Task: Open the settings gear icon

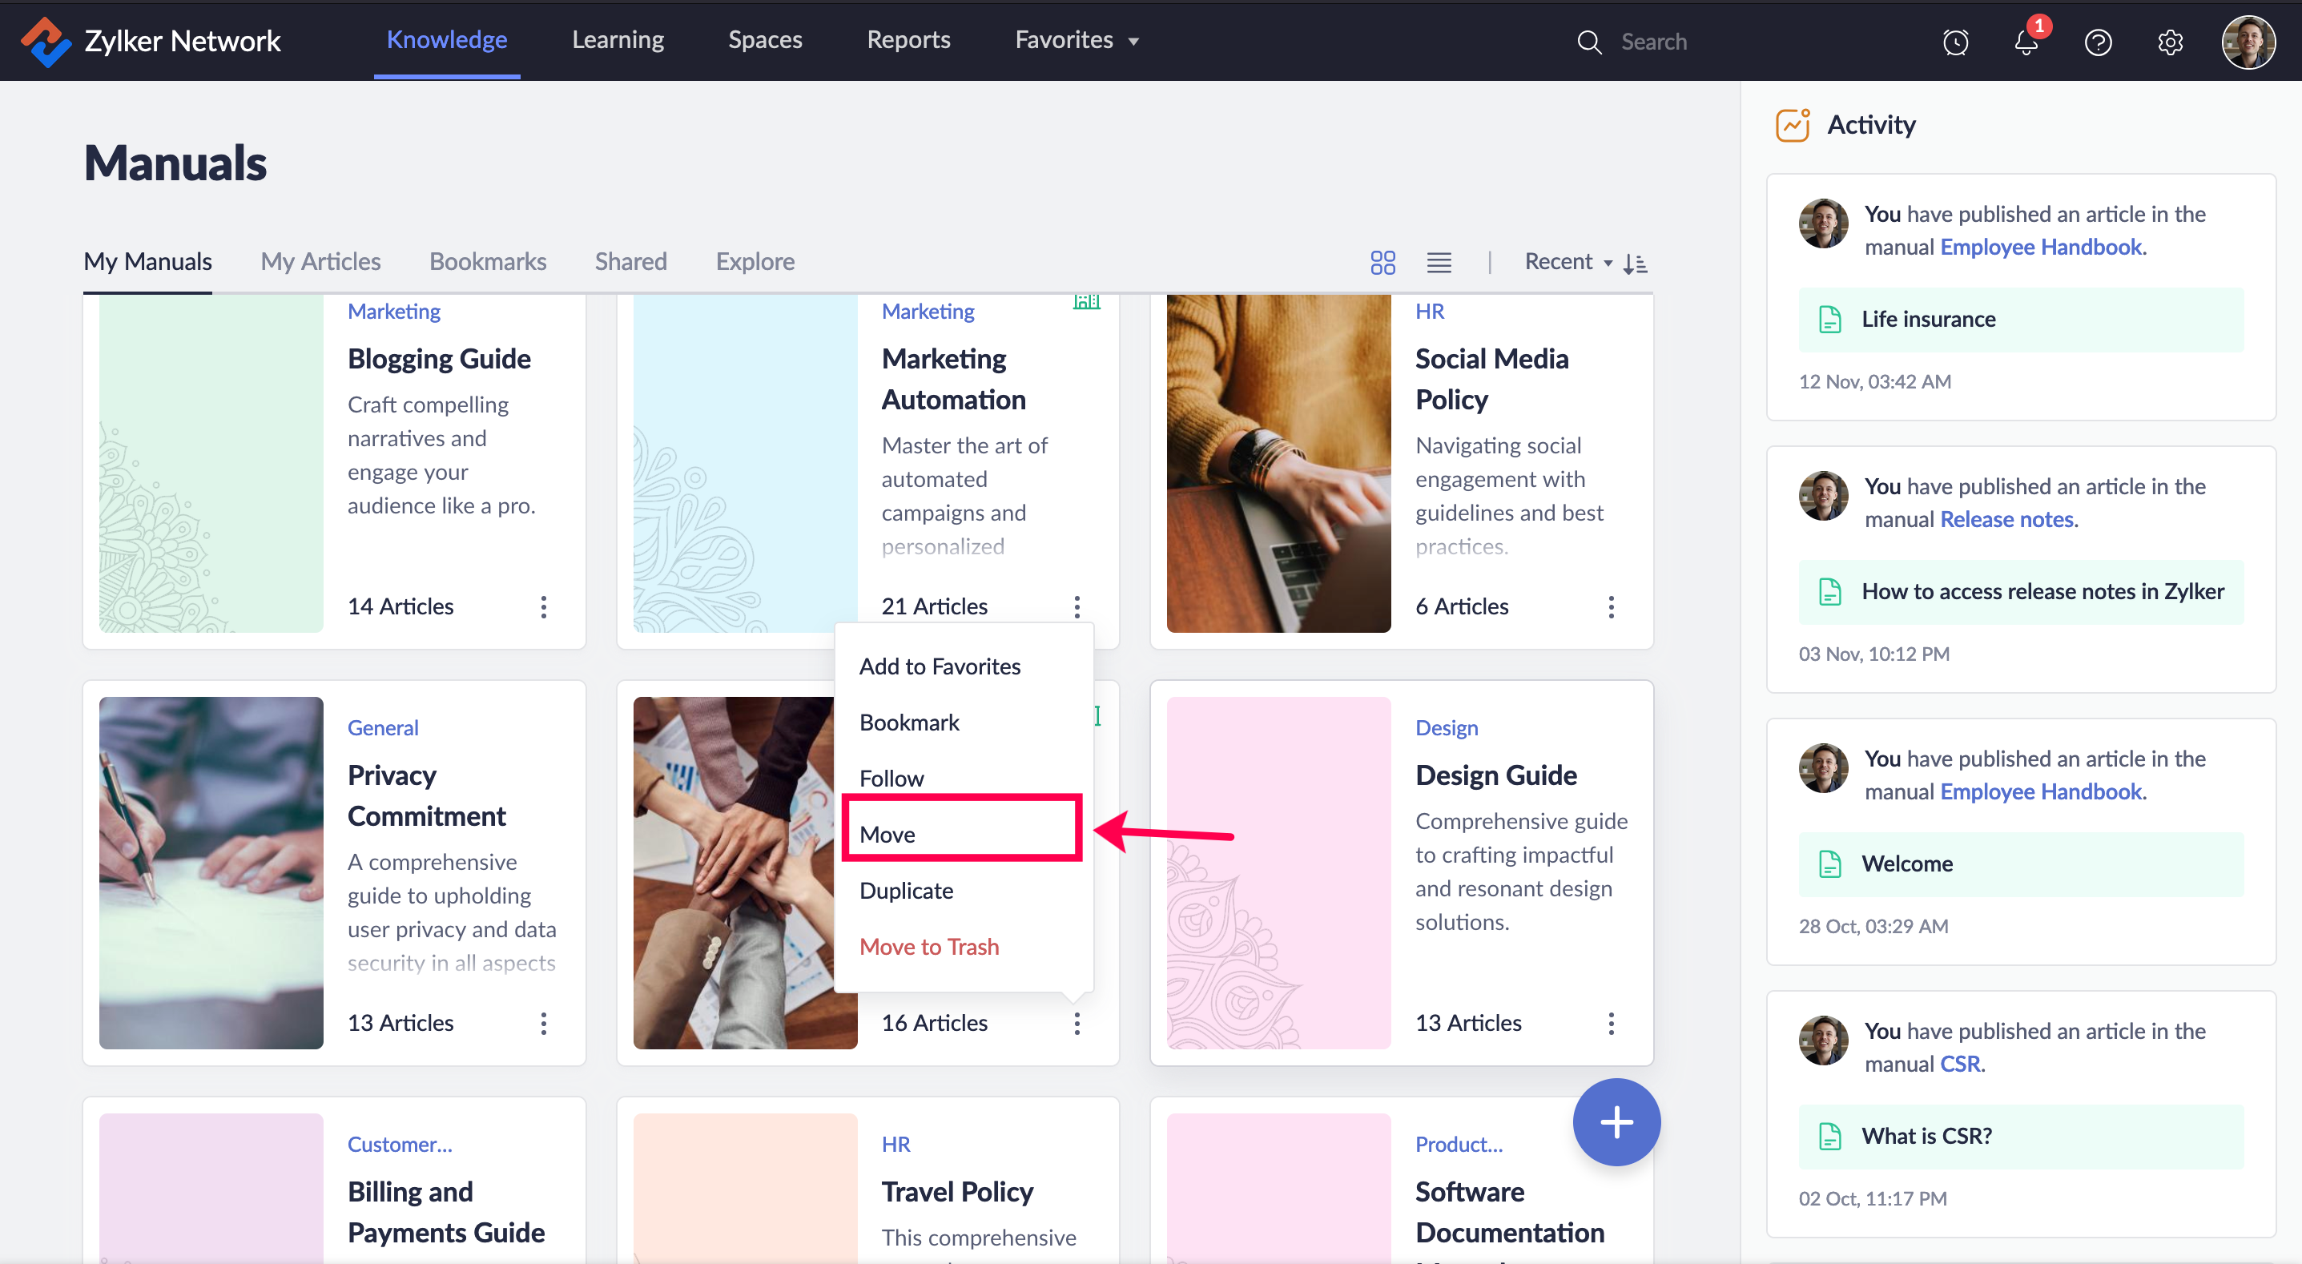Action: [2170, 42]
